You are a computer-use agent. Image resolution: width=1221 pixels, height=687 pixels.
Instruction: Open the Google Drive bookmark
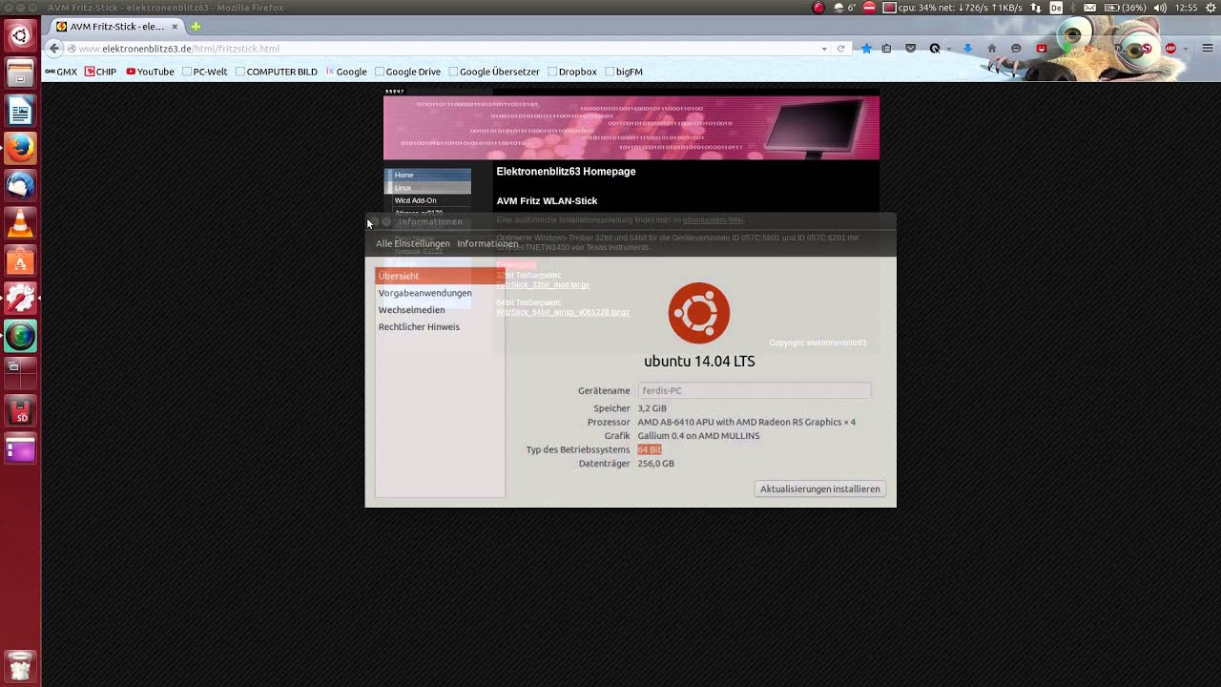coord(407,72)
